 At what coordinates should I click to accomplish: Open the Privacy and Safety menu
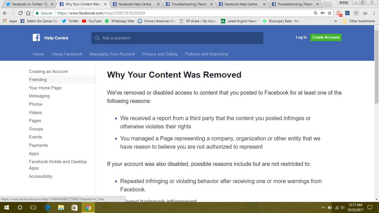[160, 54]
